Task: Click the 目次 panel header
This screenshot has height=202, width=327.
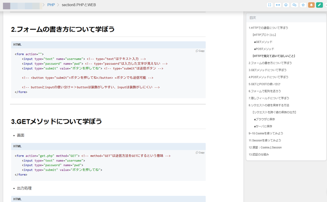Action: [x=286, y=18]
